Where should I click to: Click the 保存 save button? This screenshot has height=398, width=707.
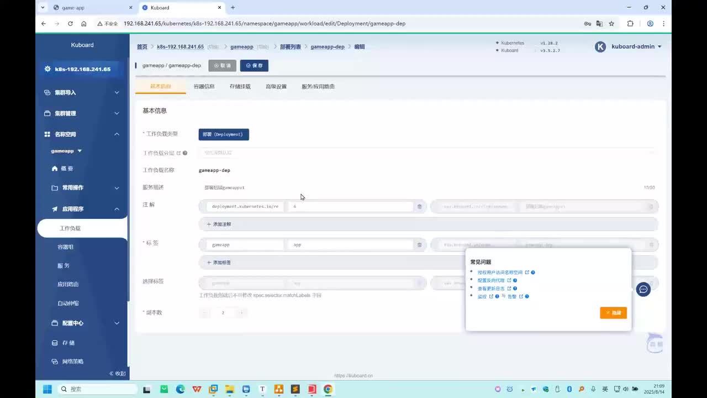coord(254,65)
